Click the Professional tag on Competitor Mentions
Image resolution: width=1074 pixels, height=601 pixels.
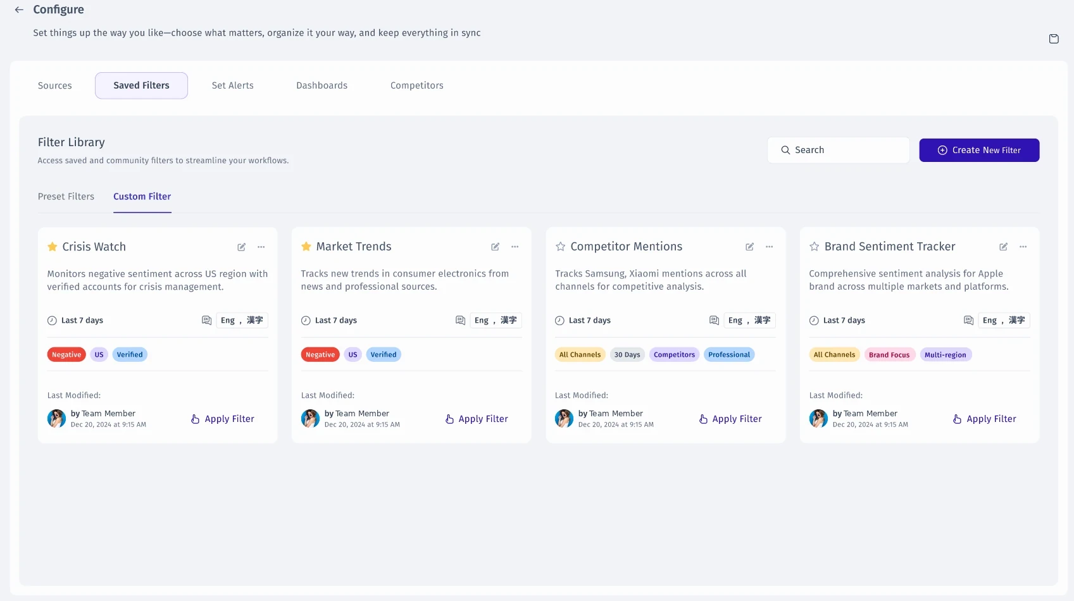pyautogui.click(x=729, y=355)
